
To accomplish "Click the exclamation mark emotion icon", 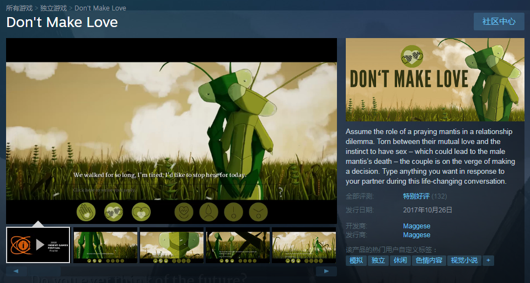I will (234, 212).
